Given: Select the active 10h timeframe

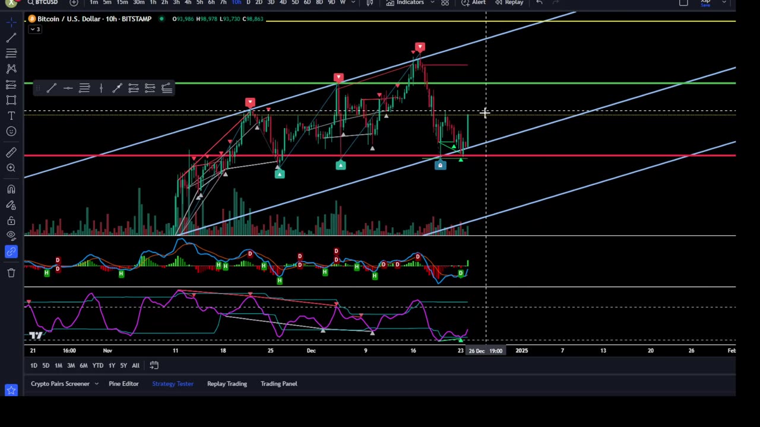Looking at the screenshot, I should coord(236,2).
